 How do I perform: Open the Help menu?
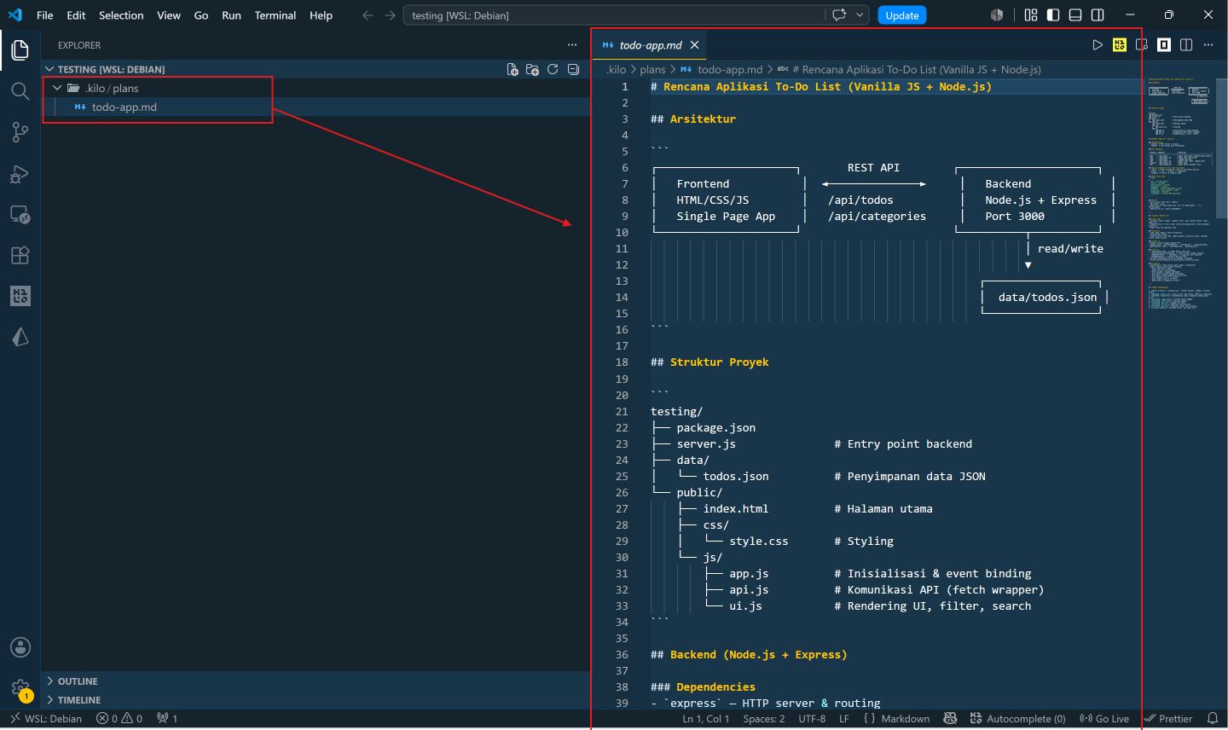click(x=321, y=15)
